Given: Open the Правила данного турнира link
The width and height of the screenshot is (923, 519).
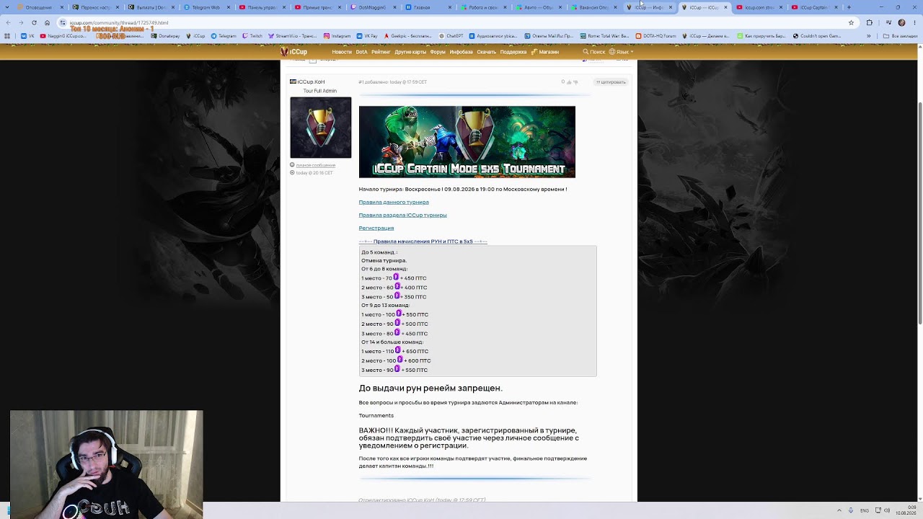Looking at the screenshot, I should pyautogui.click(x=394, y=202).
